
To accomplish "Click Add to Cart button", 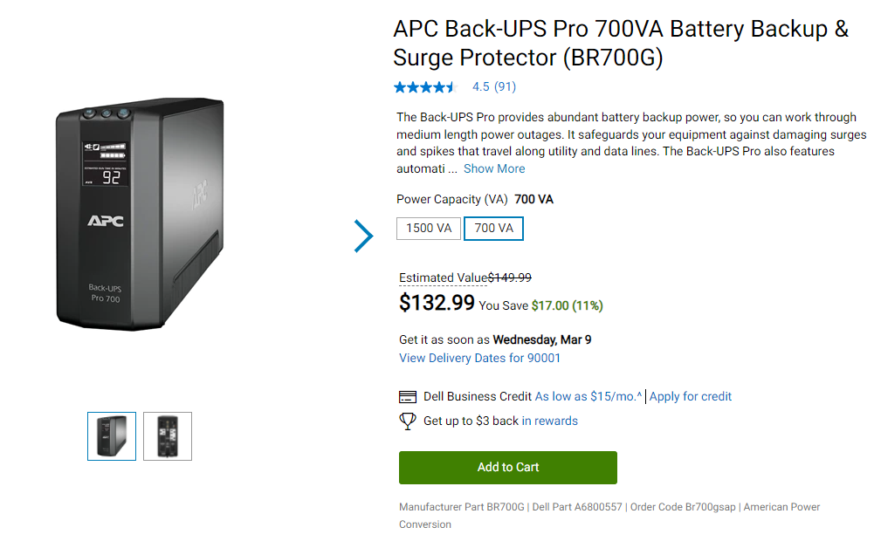I will pyautogui.click(x=508, y=468).
